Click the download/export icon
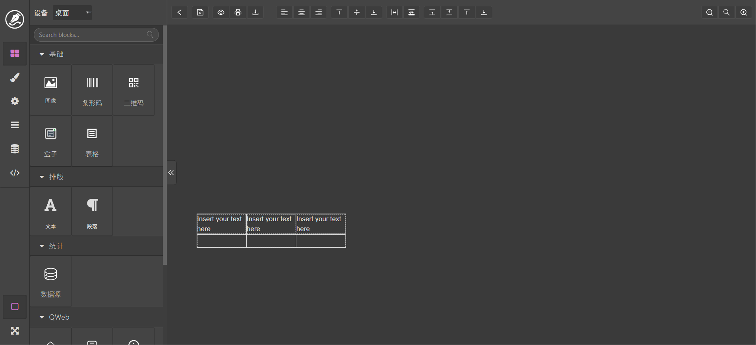Image resolution: width=756 pixels, height=345 pixels. (255, 12)
